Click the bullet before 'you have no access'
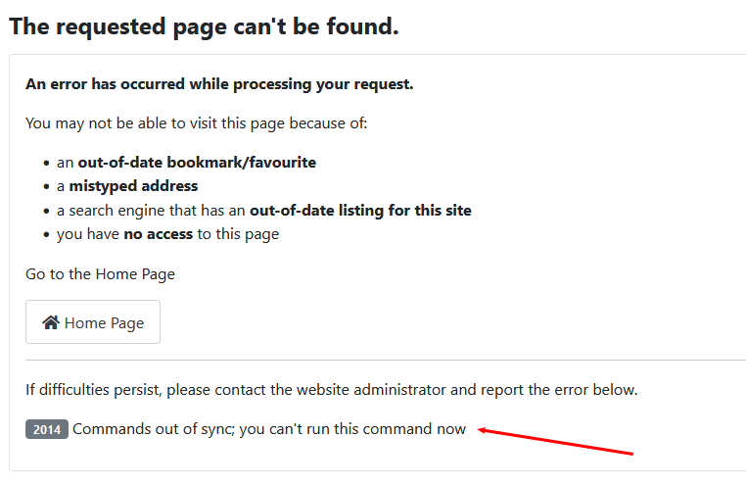 tap(46, 234)
